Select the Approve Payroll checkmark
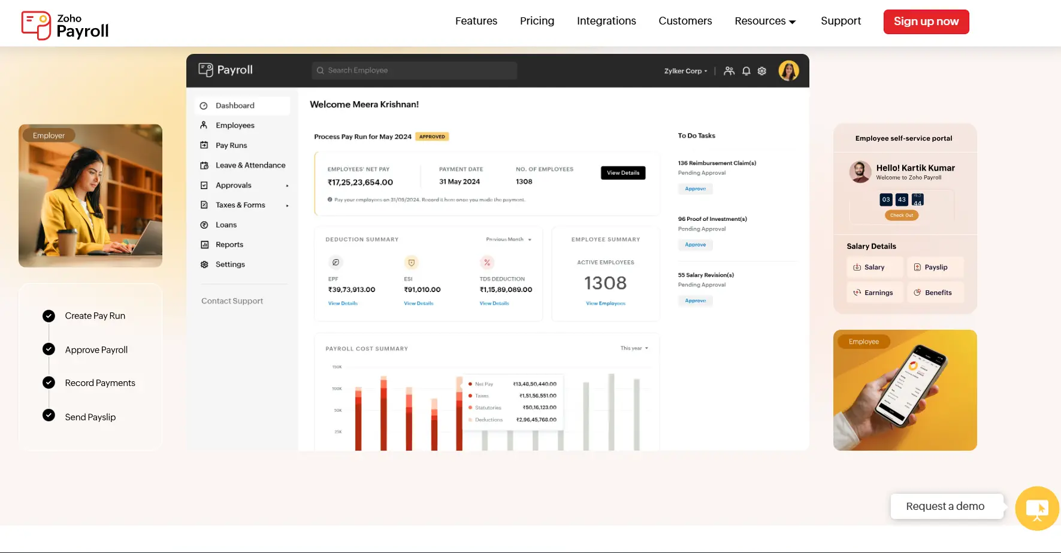The image size is (1061, 553). pos(49,350)
